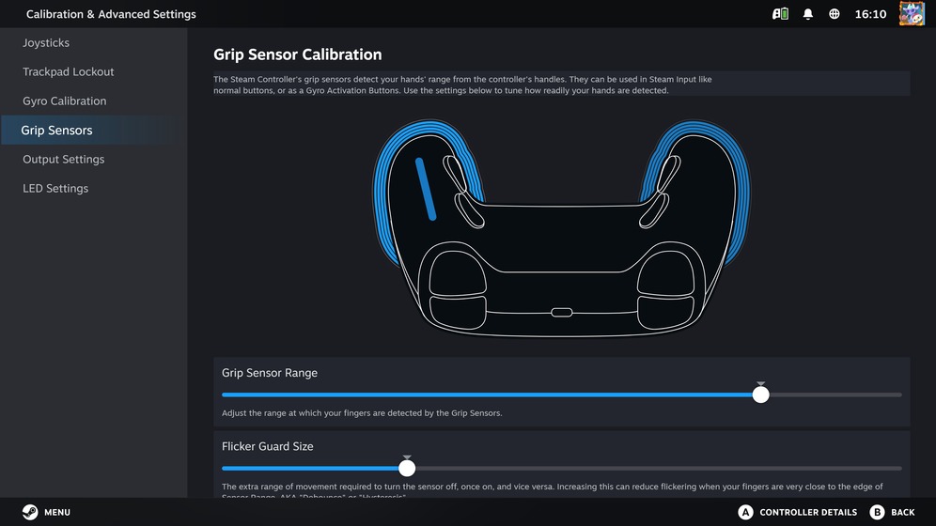Click the controller diagram's left upper paddle
Screen dimensions: 936x526
(455, 174)
